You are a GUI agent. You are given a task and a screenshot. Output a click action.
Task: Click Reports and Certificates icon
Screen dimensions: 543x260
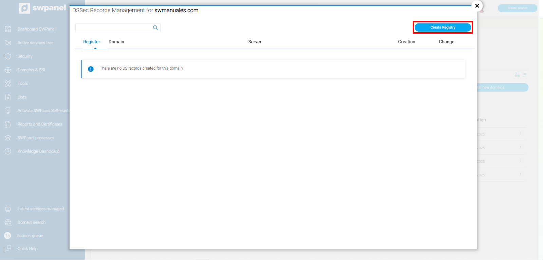point(8,124)
